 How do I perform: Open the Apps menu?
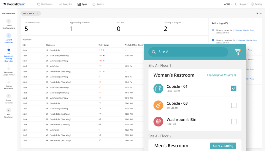[x=82, y=4]
